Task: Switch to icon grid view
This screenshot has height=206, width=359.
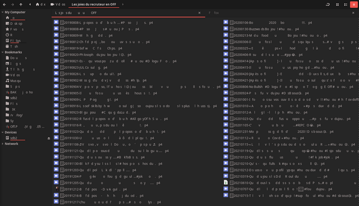Action: click(x=337, y=4)
